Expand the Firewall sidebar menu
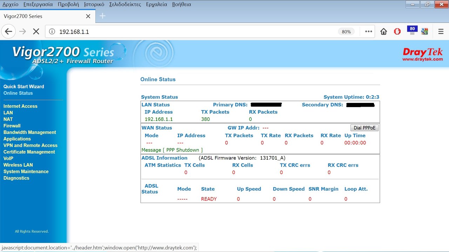The width and height of the screenshot is (449, 252). [12, 126]
